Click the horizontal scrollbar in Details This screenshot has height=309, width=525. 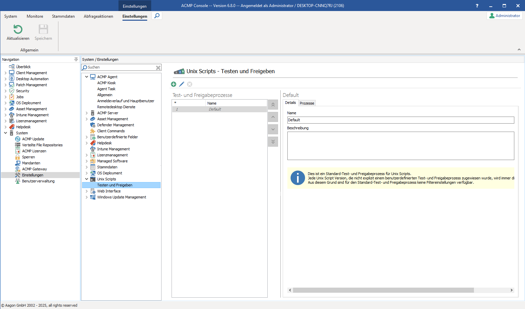click(383, 290)
